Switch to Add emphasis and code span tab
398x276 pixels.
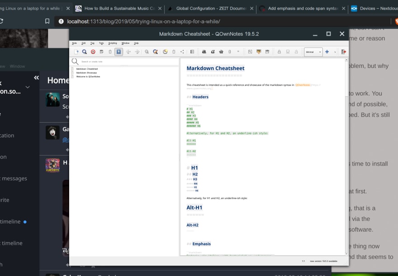tap(303, 9)
